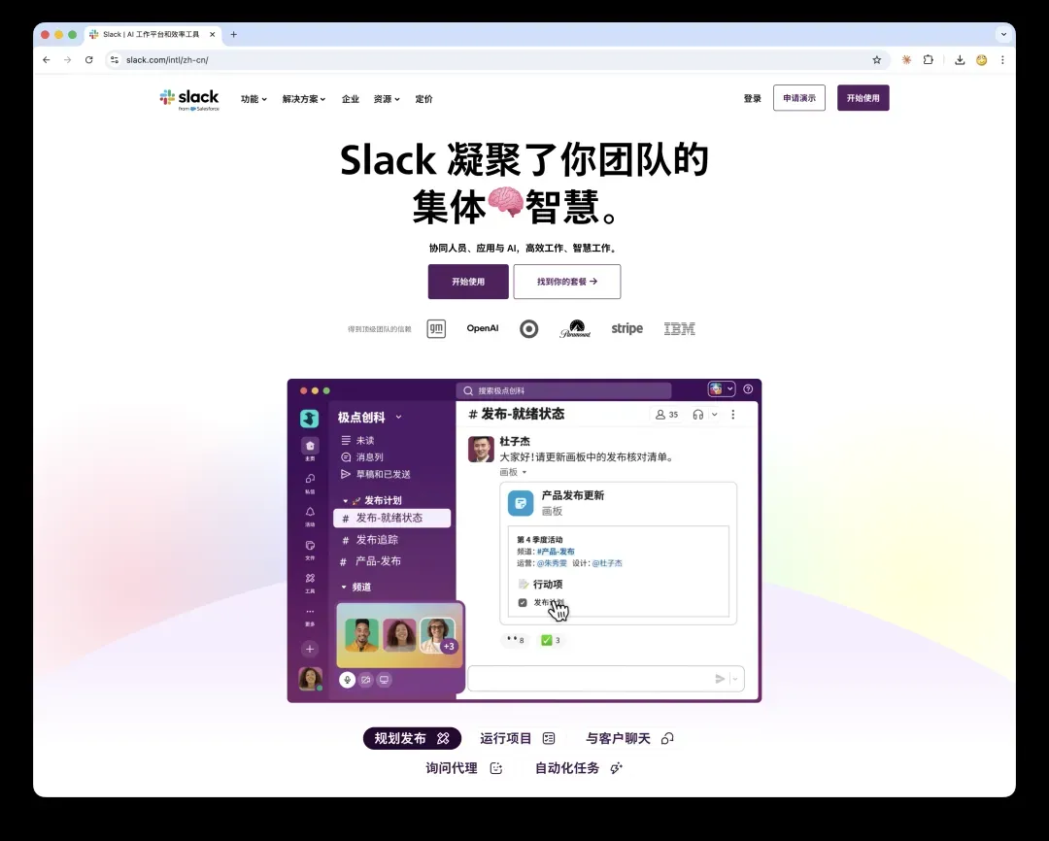
Task: Select the 询问代理 tab
Action: click(464, 768)
